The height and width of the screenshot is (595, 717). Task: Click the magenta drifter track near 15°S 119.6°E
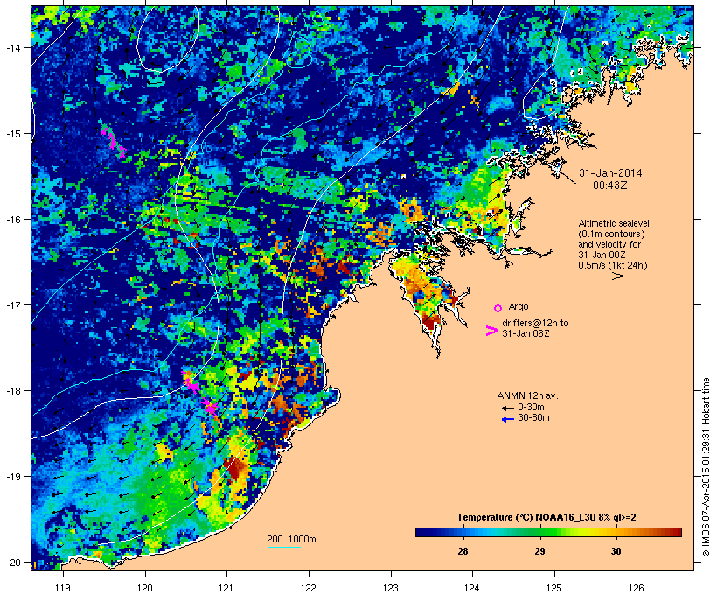point(113,142)
